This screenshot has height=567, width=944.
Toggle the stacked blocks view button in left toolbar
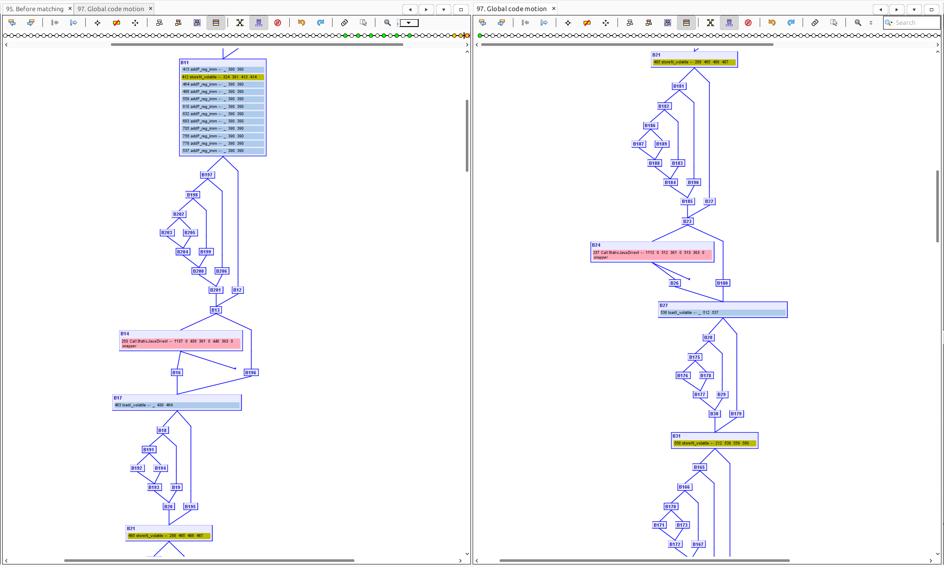pos(216,23)
